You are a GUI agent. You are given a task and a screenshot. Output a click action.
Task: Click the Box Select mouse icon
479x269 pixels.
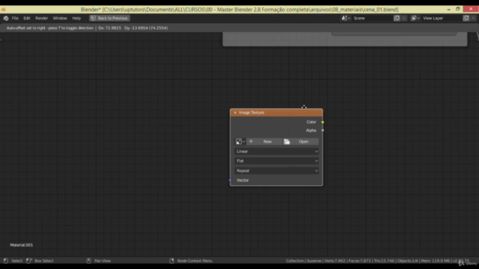tap(28, 261)
